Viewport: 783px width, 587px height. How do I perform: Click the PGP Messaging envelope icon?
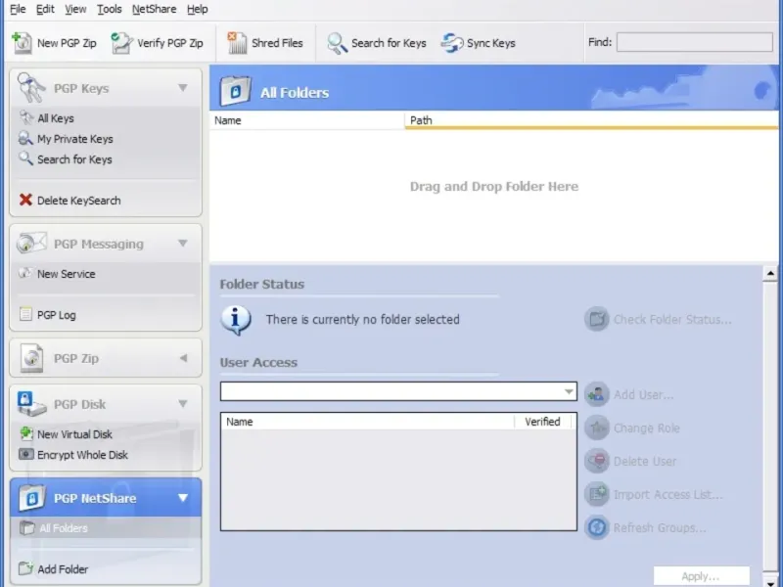(x=31, y=243)
